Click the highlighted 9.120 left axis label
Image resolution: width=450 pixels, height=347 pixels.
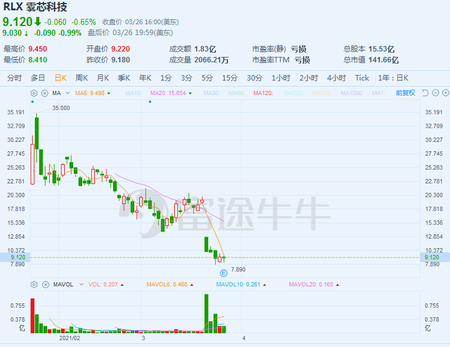click(18, 257)
